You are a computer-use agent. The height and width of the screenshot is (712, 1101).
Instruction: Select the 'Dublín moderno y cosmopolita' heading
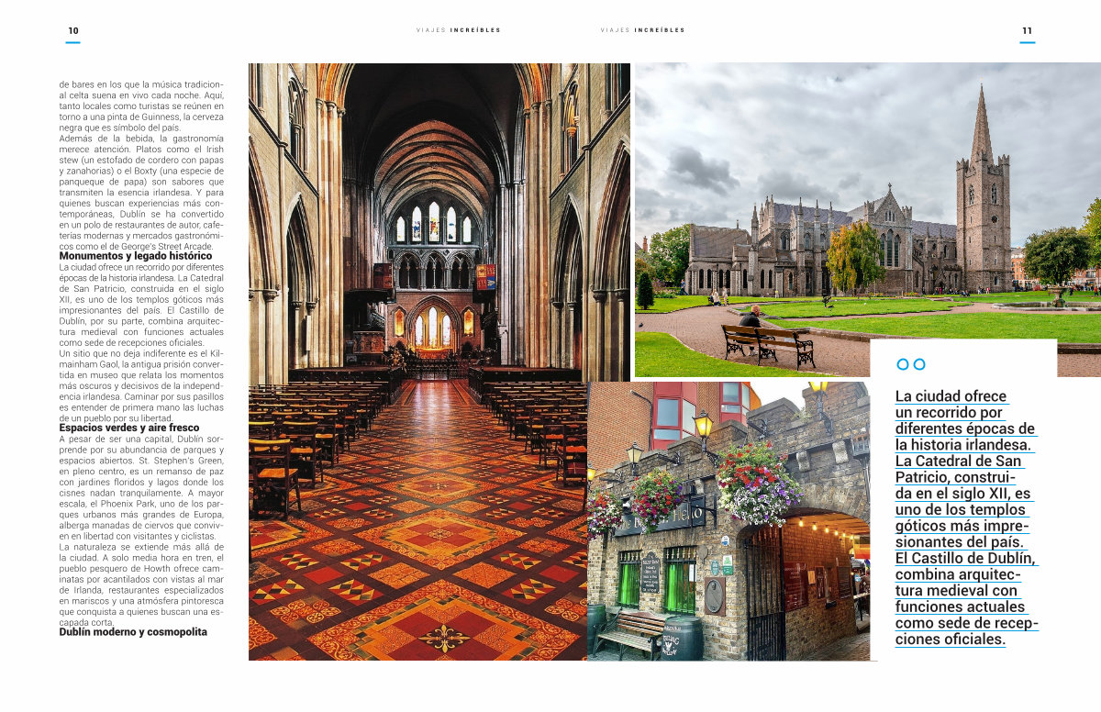133,632
